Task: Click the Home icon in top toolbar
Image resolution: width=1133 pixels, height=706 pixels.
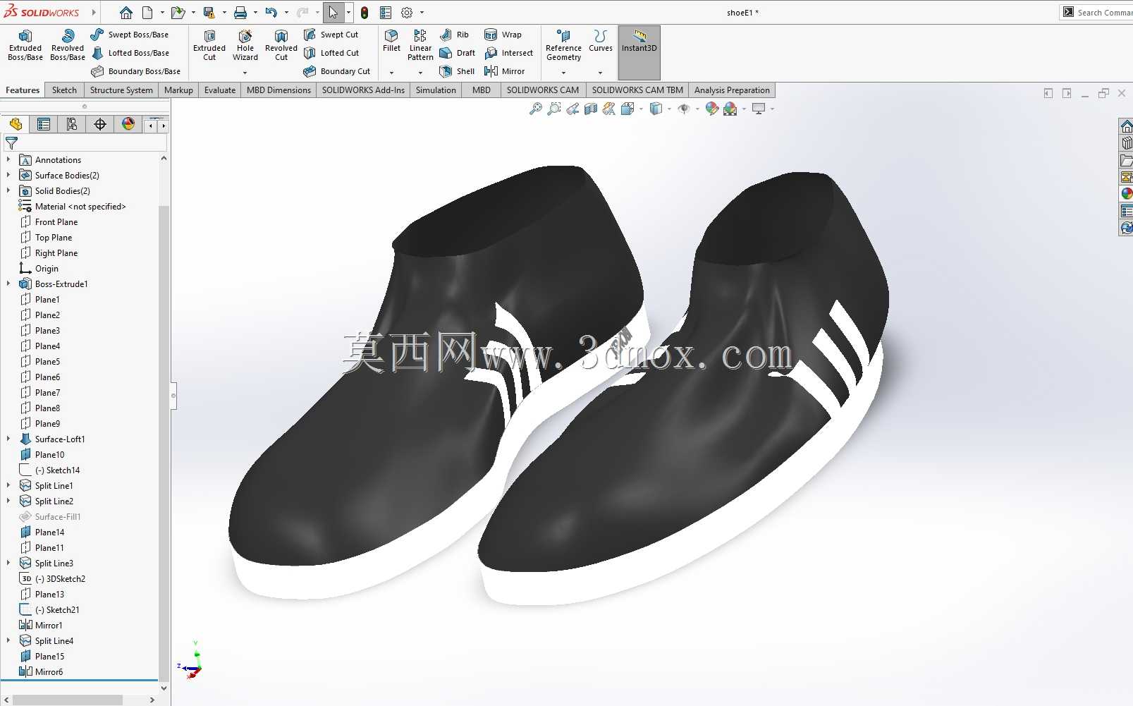Action: click(125, 13)
